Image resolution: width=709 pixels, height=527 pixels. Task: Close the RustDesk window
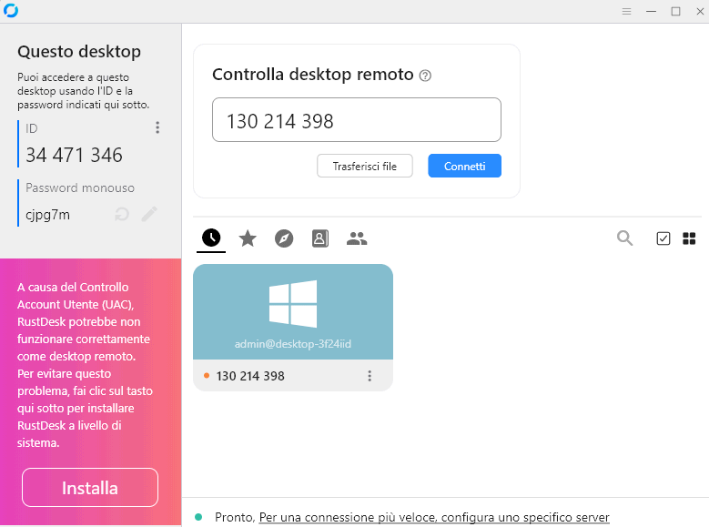pyautogui.click(x=700, y=11)
